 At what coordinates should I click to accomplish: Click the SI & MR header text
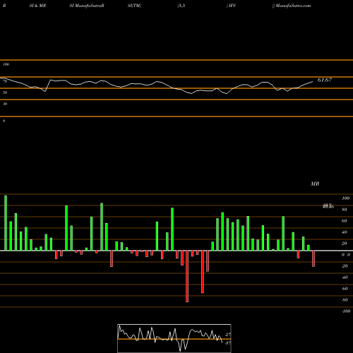tap(37, 6)
